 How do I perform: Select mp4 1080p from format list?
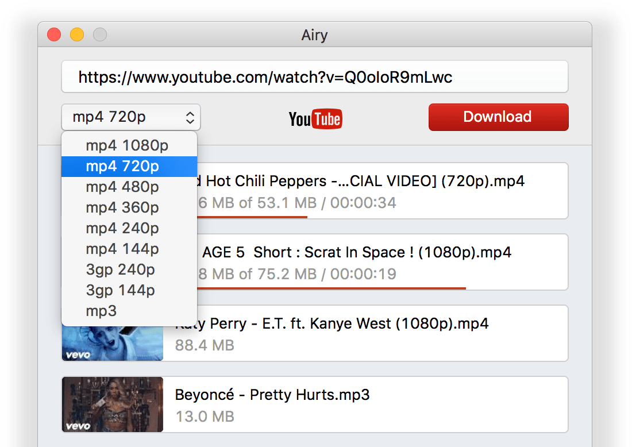pyautogui.click(x=128, y=145)
